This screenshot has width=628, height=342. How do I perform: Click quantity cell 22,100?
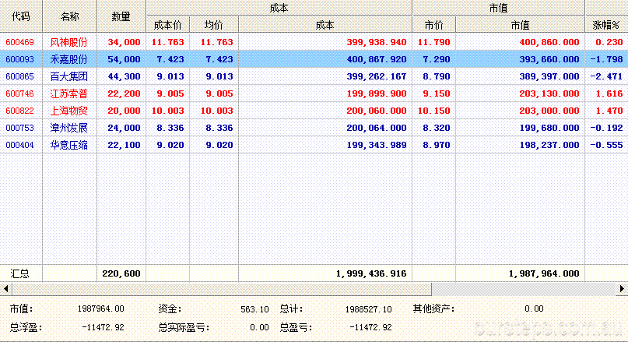coord(124,145)
